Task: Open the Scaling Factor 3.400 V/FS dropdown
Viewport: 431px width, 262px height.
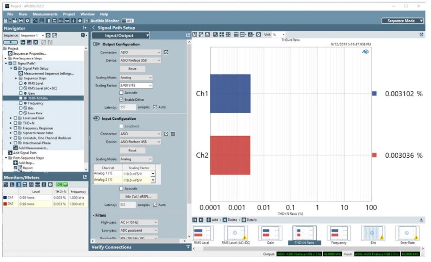Action: pos(136,85)
